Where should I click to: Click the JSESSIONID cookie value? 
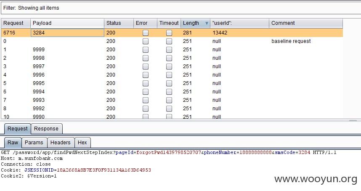[104, 170]
